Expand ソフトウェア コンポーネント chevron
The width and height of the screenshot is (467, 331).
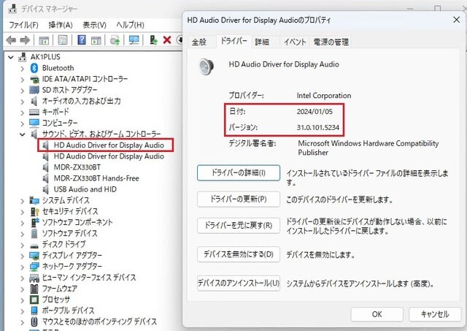[x=22, y=223]
